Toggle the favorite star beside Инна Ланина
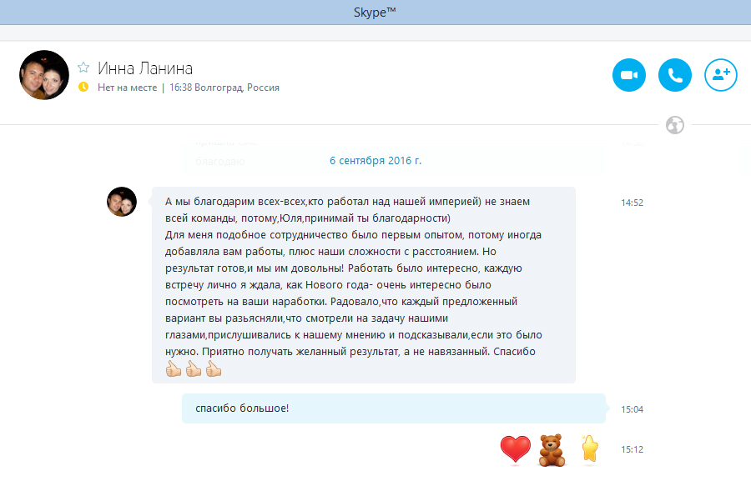The height and width of the screenshot is (496, 751). 83,68
